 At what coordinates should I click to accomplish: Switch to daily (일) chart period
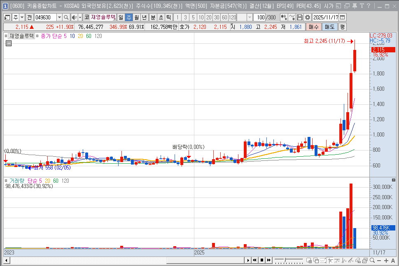click(121, 17)
